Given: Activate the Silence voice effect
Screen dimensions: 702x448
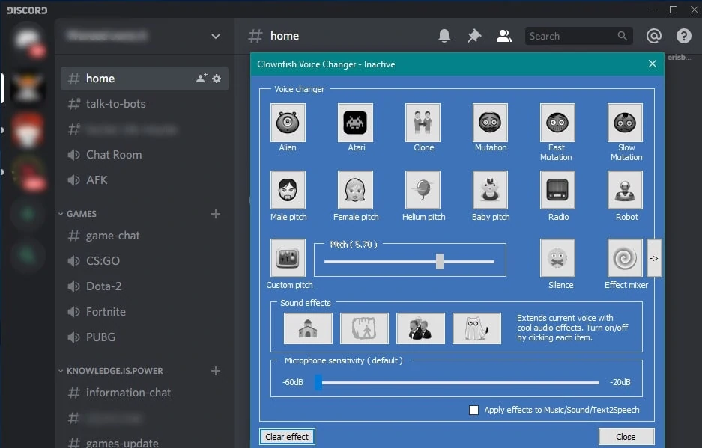Looking at the screenshot, I should click(557, 258).
